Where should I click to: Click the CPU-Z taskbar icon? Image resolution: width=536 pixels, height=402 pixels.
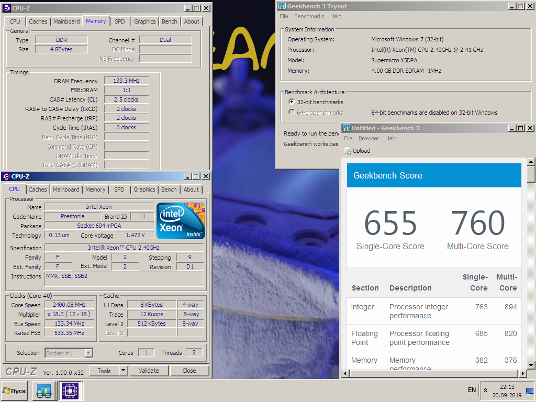pos(70,390)
